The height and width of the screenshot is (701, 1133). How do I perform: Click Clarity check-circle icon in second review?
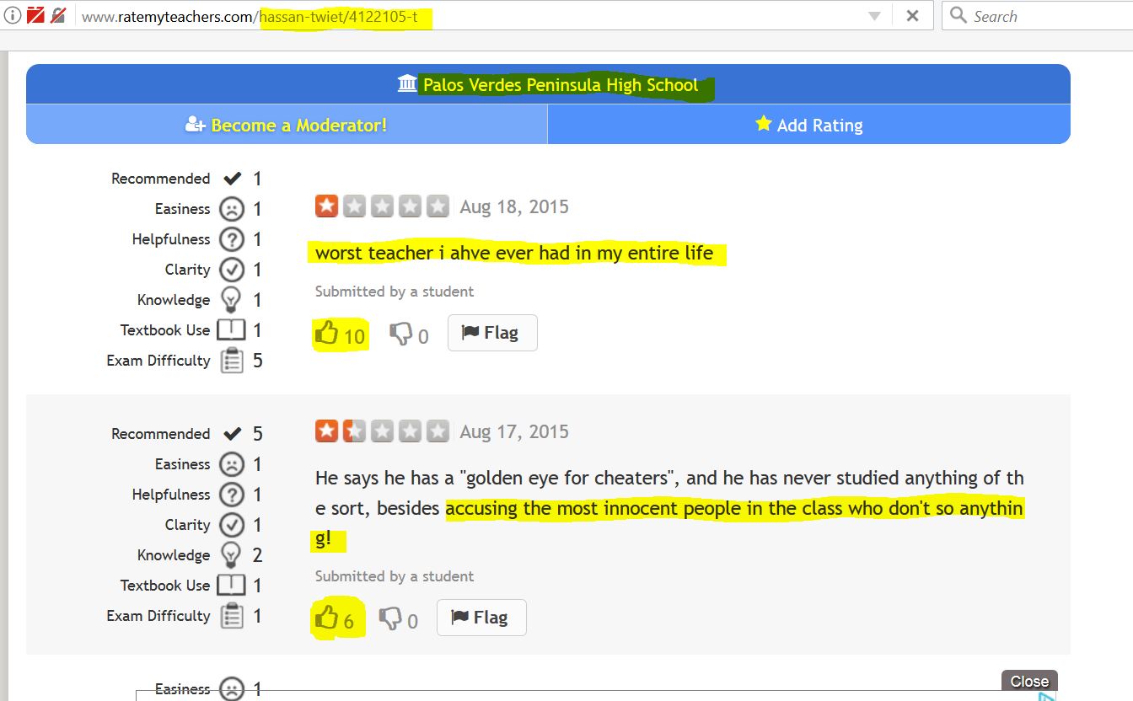[231, 525]
